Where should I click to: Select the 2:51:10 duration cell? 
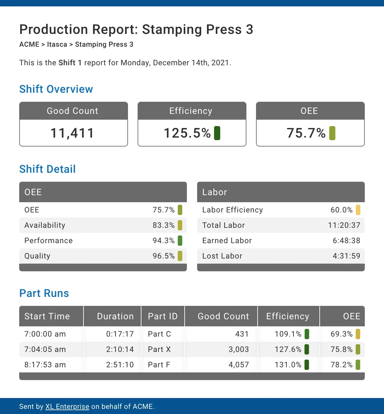120,365
